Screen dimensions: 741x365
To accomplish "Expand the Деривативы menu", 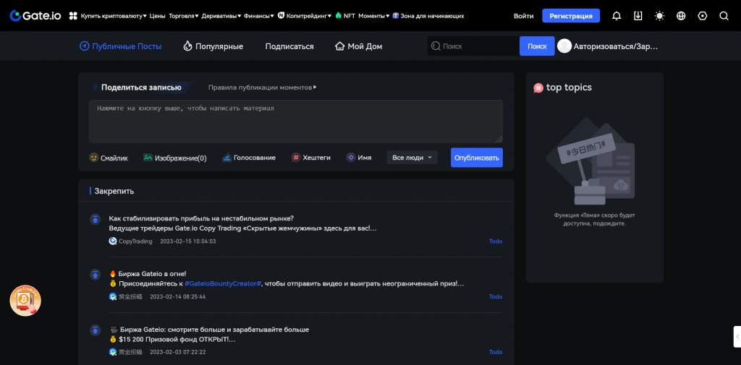I will 220,15.
